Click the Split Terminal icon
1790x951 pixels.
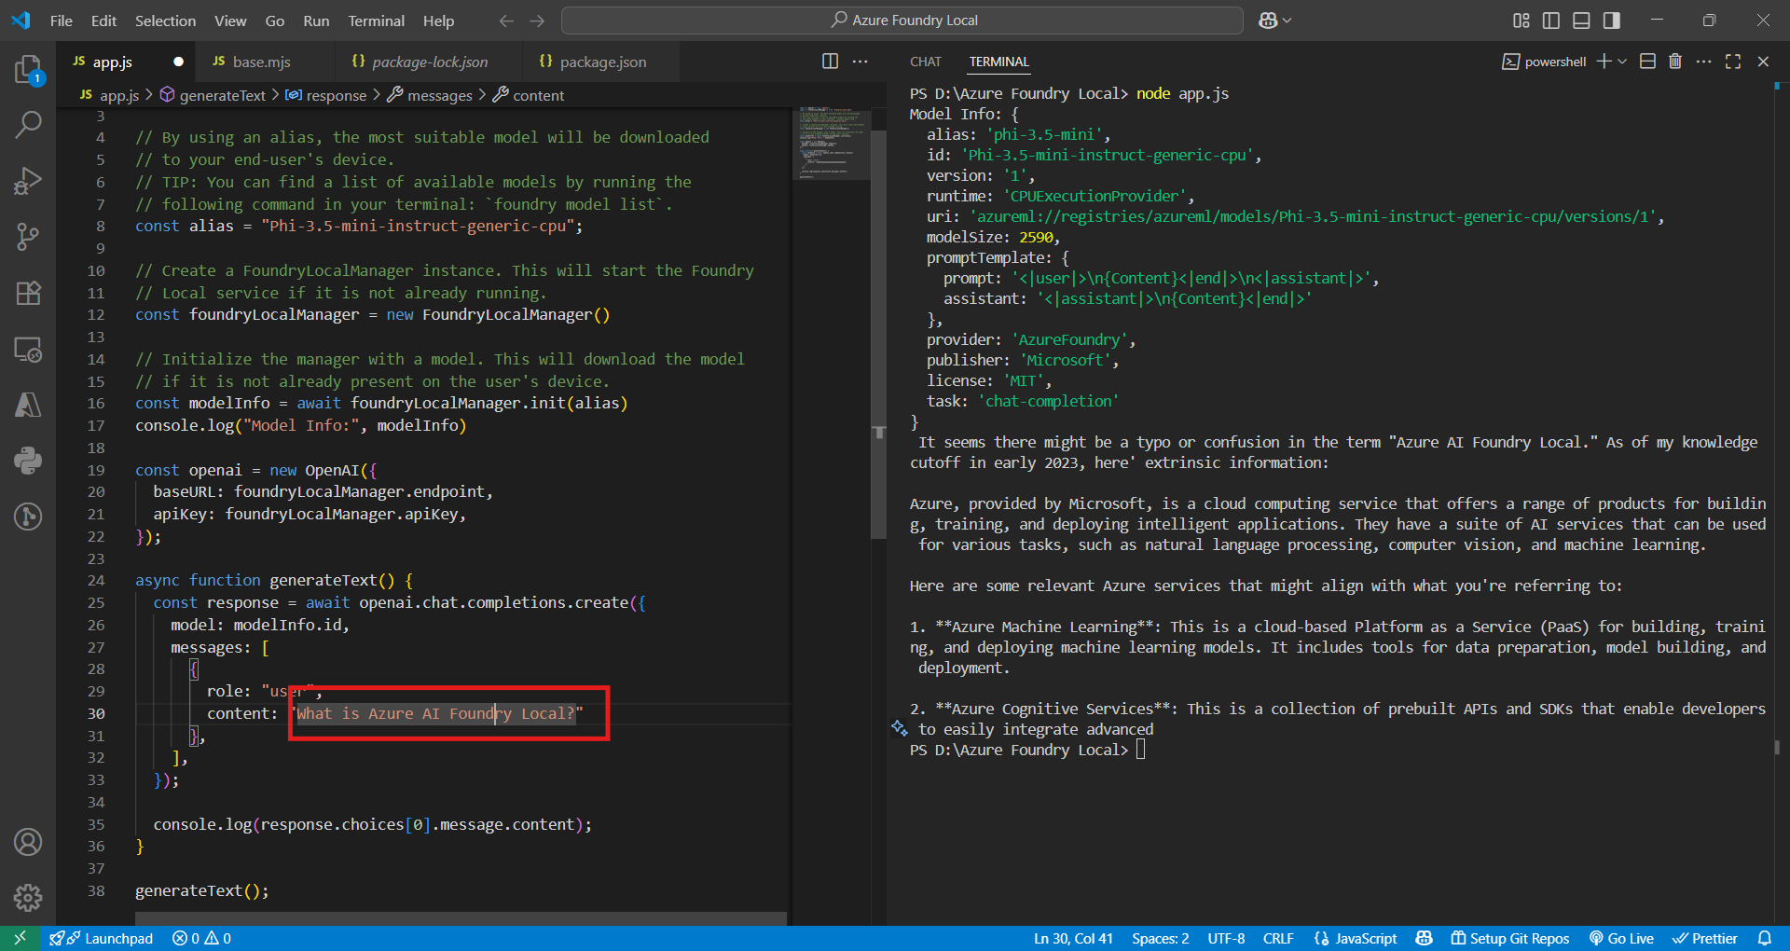click(1647, 62)
